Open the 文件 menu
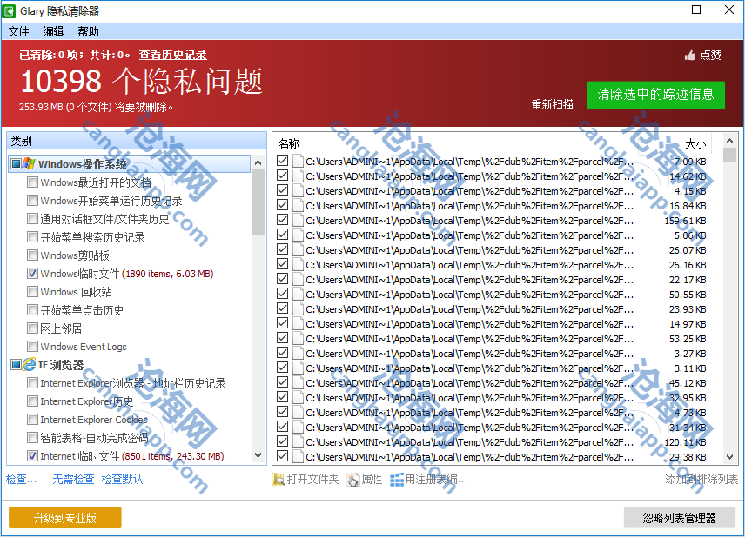 click(18, 31)
